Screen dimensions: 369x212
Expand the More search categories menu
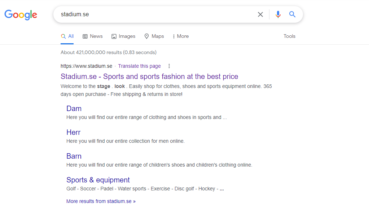[x=181, y=36]
